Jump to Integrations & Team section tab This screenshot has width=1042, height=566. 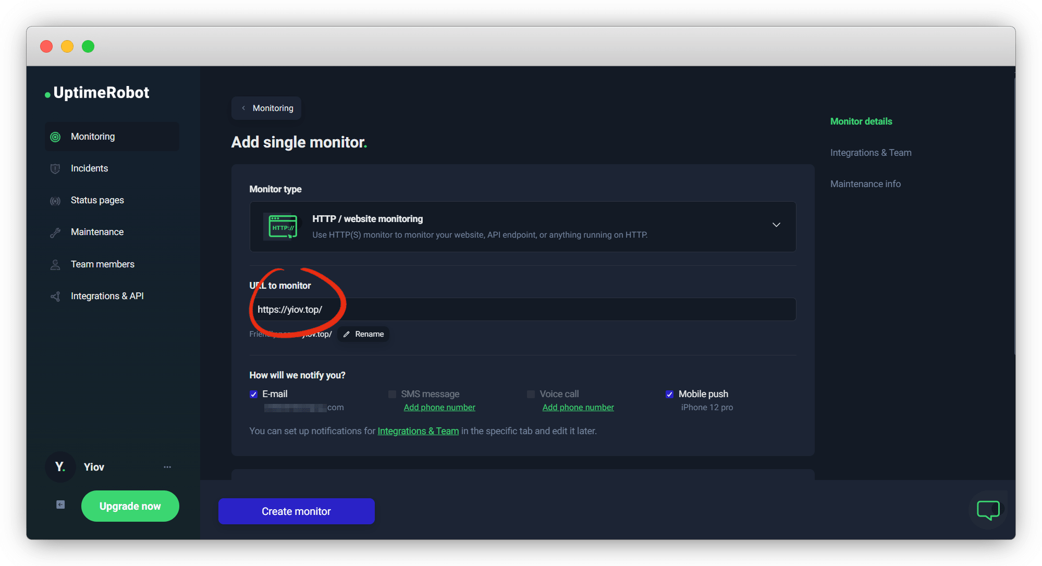pos(871,153)
